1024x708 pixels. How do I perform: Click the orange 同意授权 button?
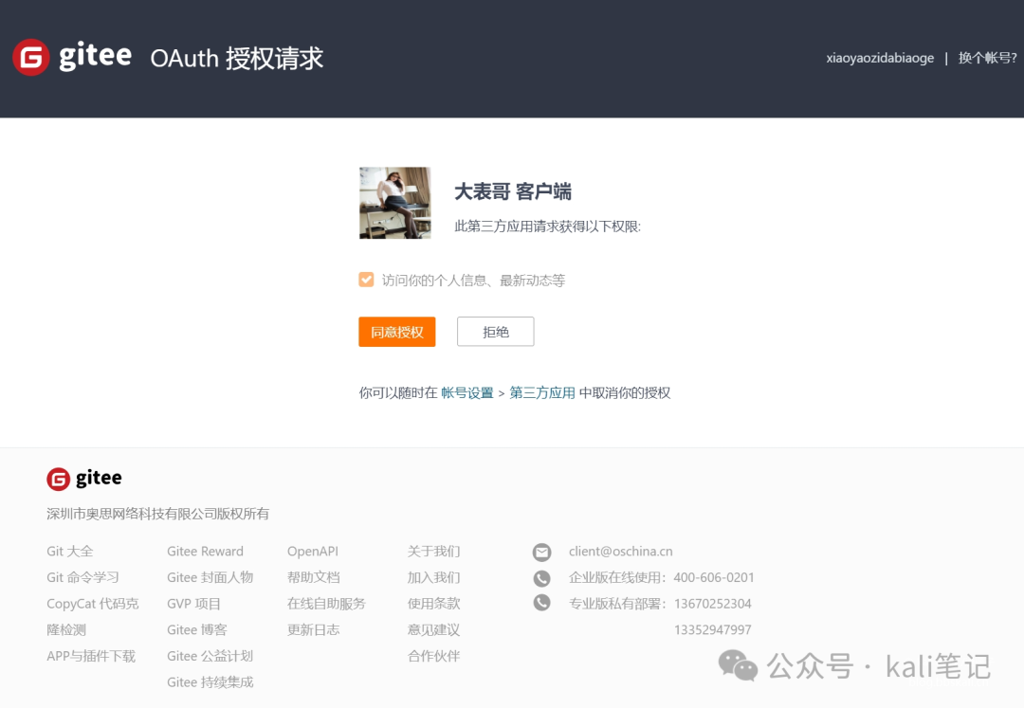click(397, 332)
